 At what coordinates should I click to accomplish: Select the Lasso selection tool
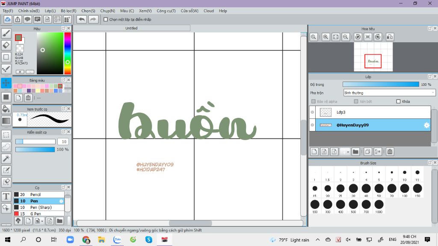click(6, 147)
